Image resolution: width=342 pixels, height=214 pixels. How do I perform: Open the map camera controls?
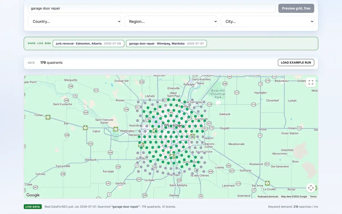(311, 188)
